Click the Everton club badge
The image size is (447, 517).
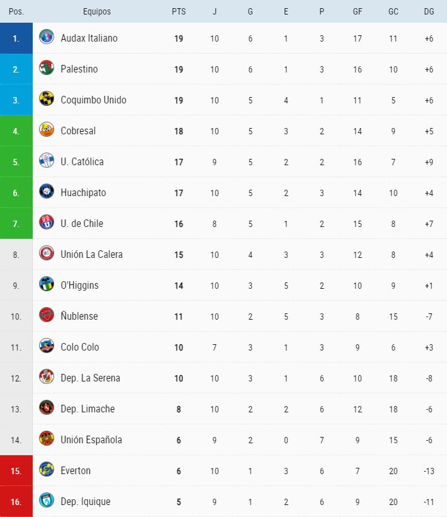coord(47,470)
